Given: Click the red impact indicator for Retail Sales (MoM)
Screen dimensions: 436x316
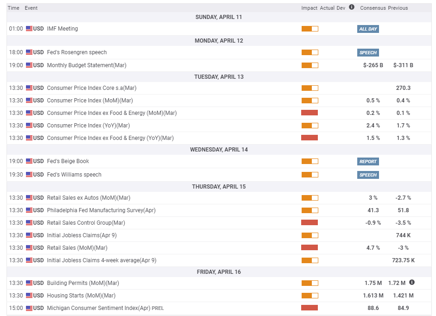Looking at the screenshot, I should (310, 247).
